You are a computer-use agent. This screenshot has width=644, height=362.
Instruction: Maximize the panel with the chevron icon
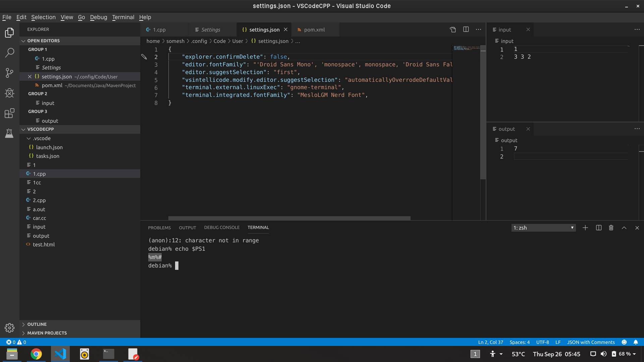pos(624,228)
